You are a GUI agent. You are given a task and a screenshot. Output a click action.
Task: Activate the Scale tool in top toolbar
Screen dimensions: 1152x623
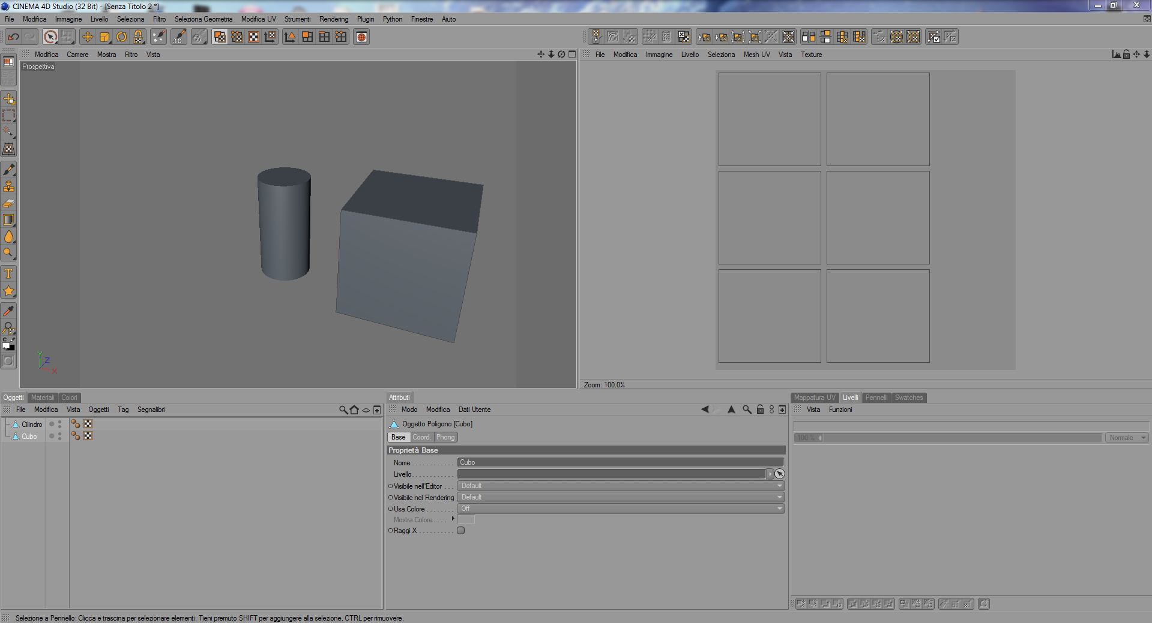point(104,37)
